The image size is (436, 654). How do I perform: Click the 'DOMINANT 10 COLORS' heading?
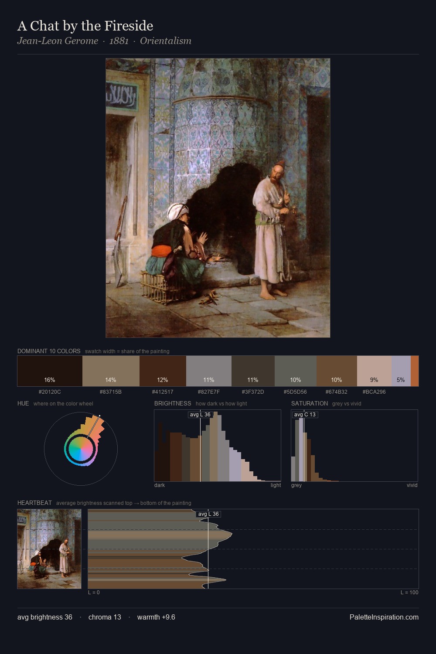(49, 351)
